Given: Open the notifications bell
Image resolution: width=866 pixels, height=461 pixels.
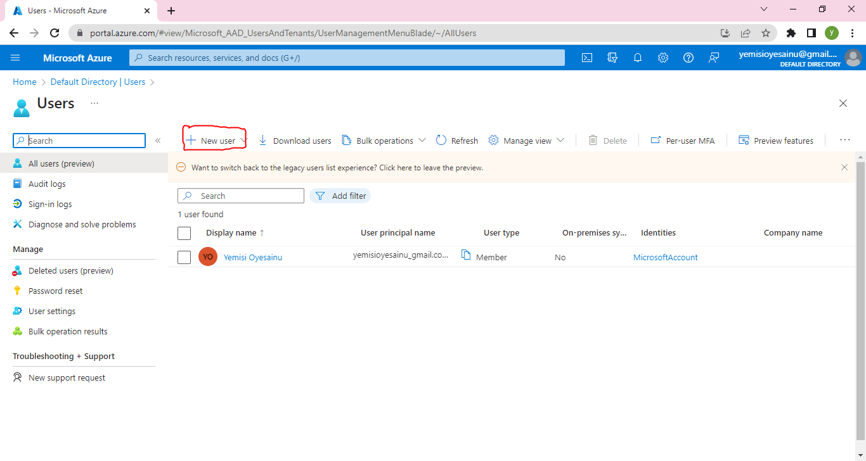Looking at the screenshot, I should [x=638, y=58].
